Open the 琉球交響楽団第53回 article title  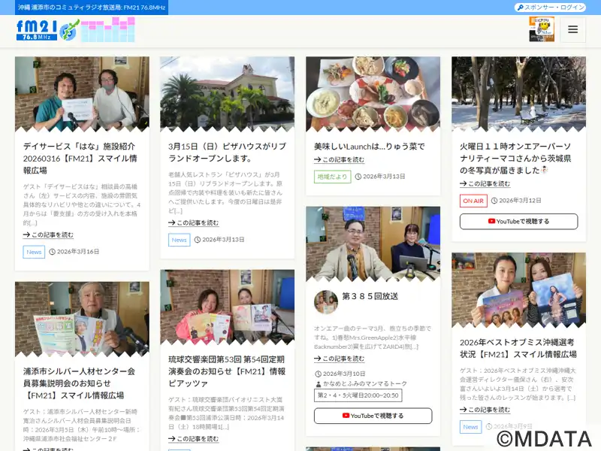pos(227,371)
